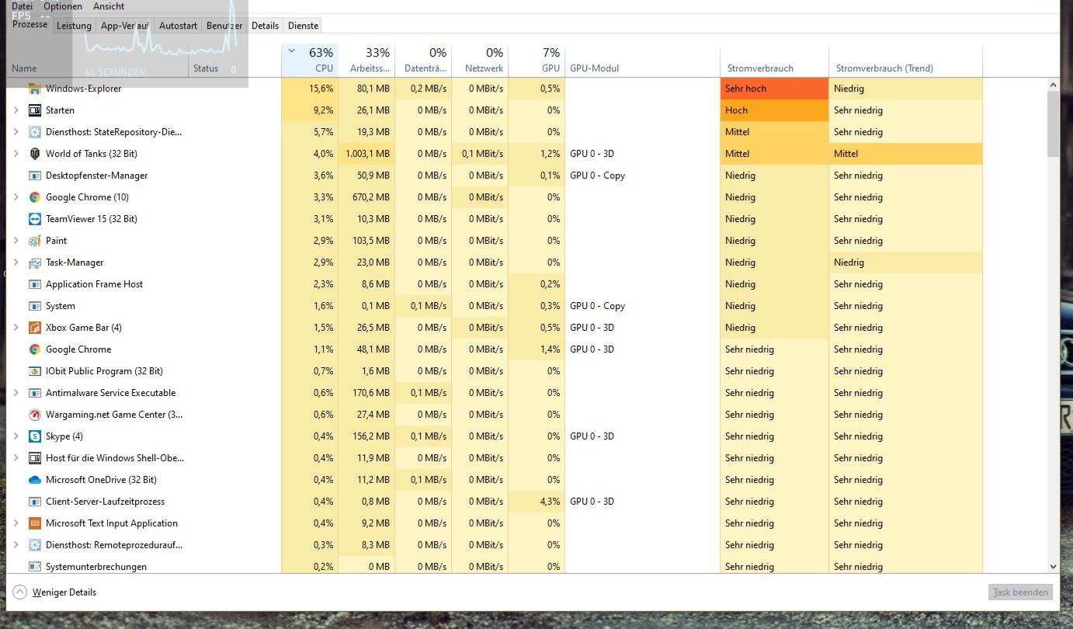Expand the Google Chrome (10) process group
The height and width of the screenshot is (629, 1073).
coord(16,196)
